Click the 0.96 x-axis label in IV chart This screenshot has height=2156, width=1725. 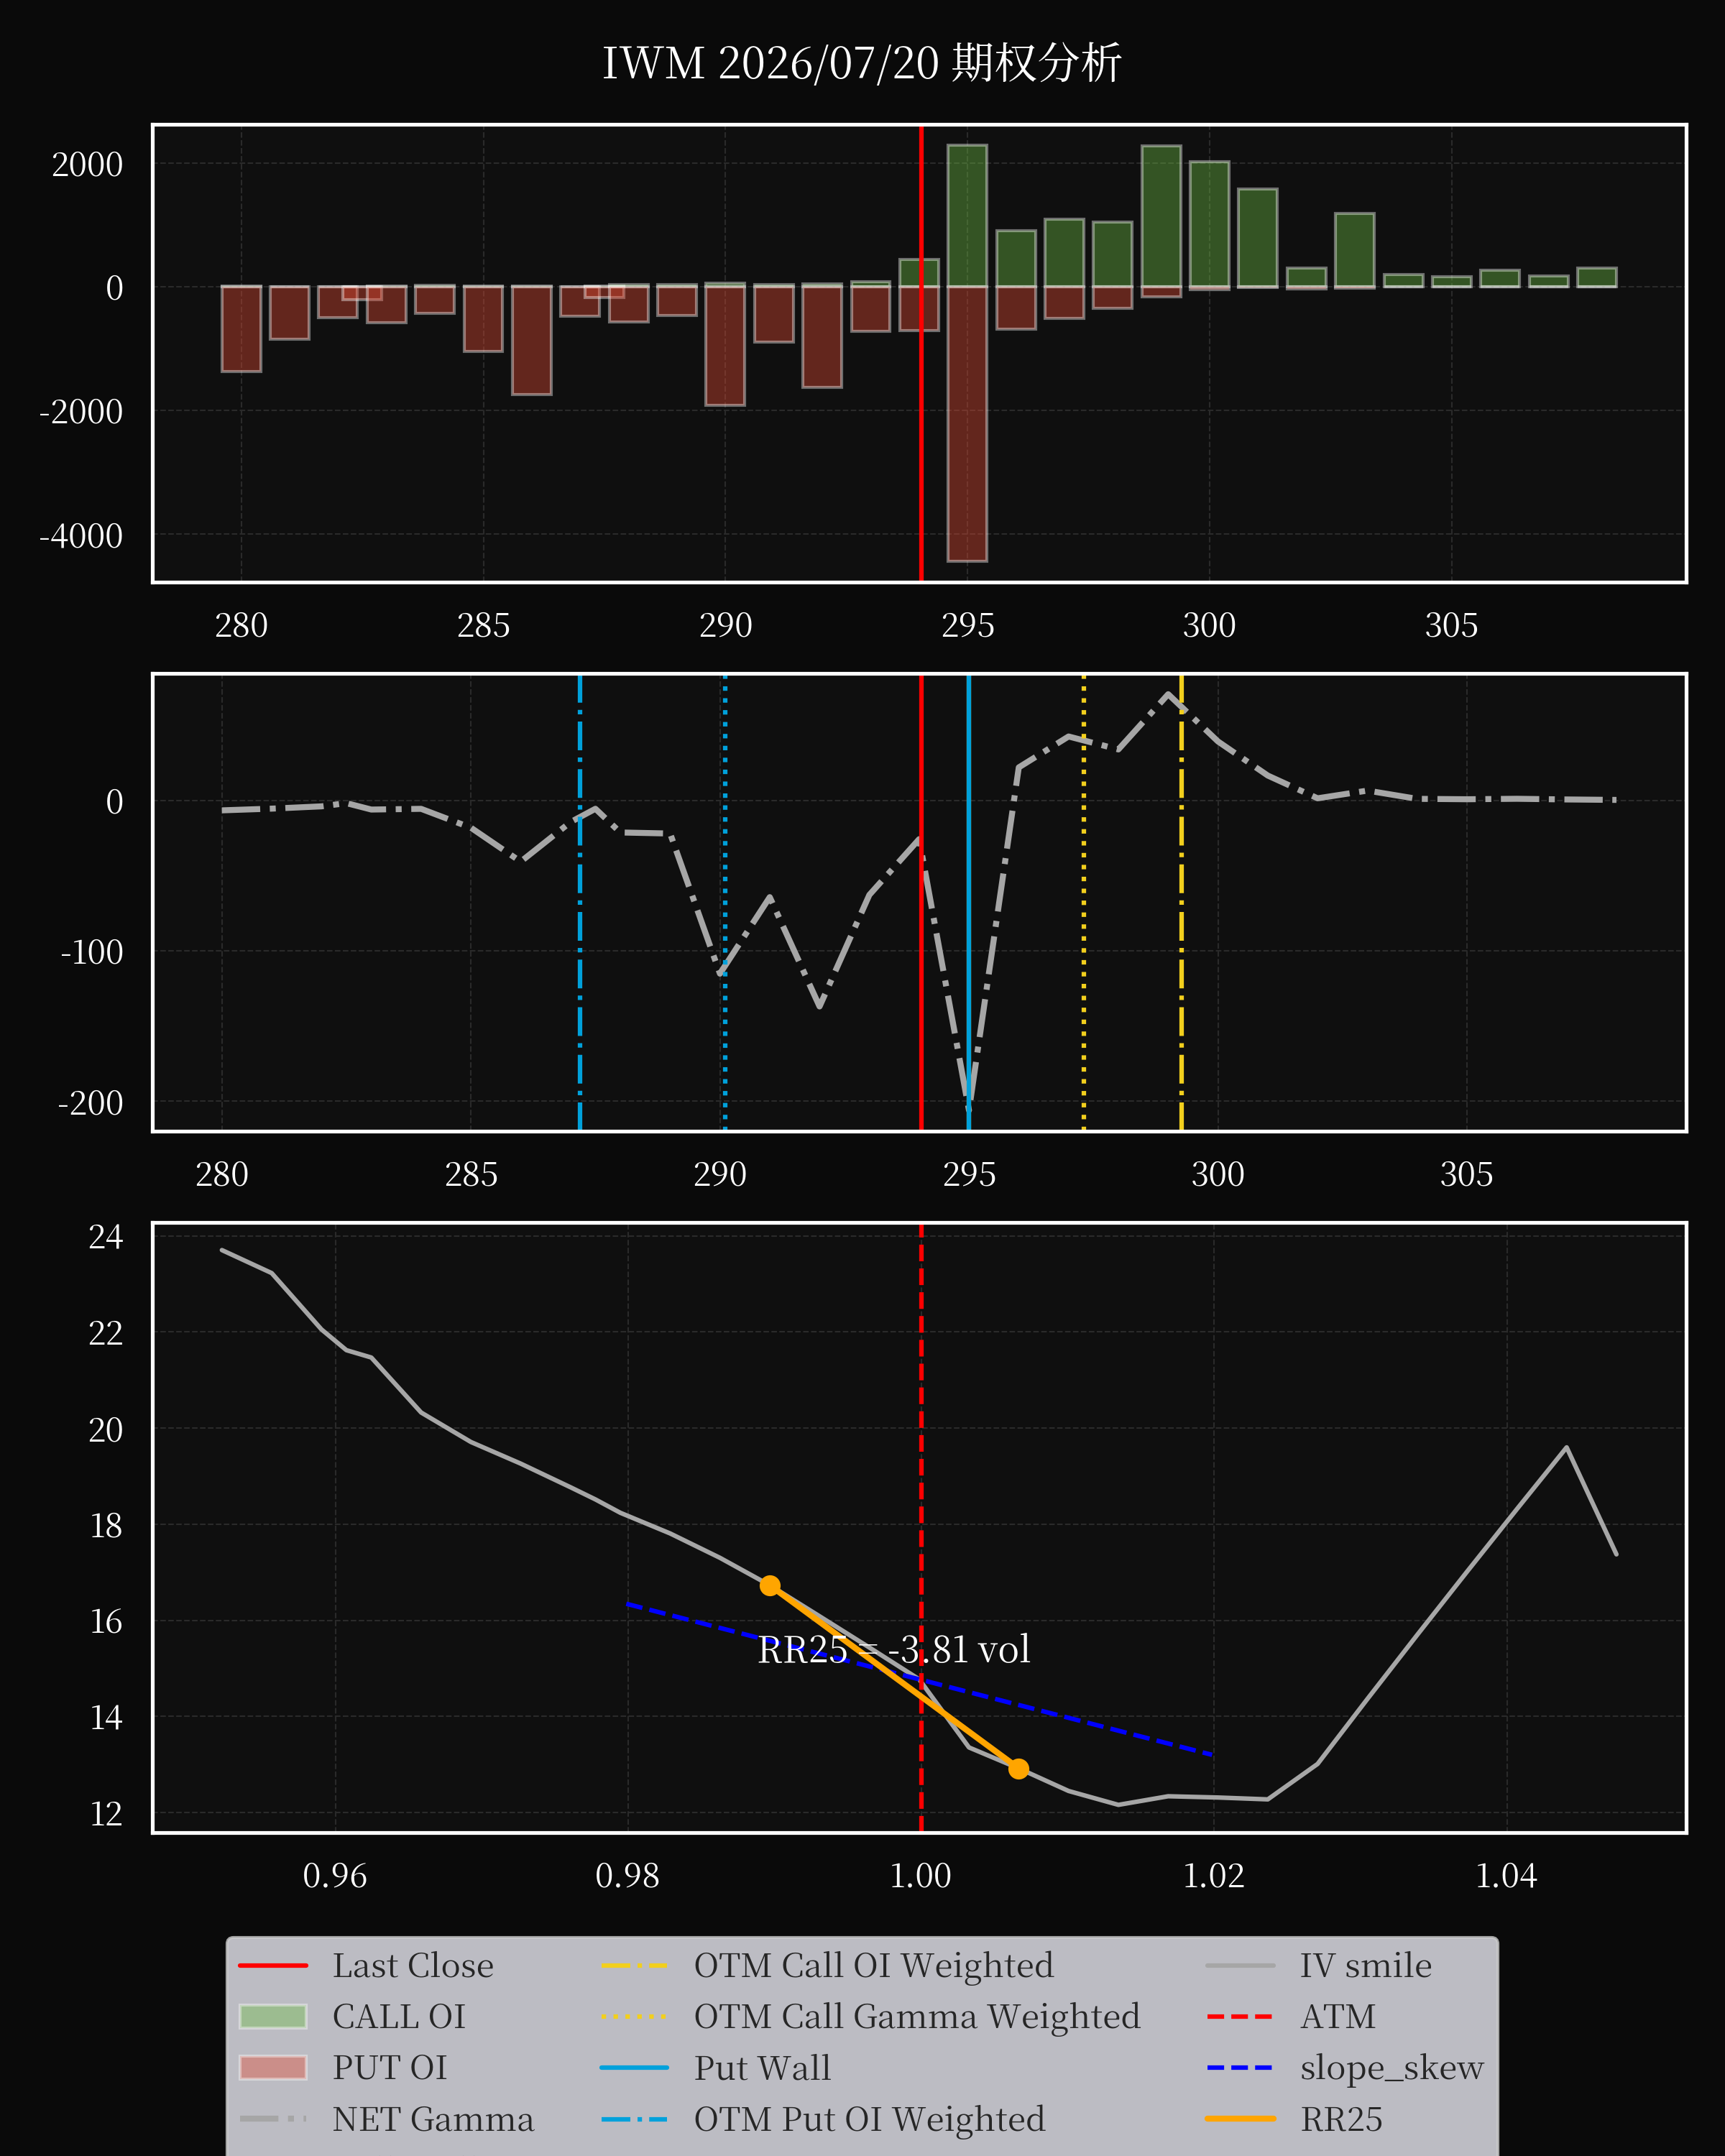point(335,1875)
